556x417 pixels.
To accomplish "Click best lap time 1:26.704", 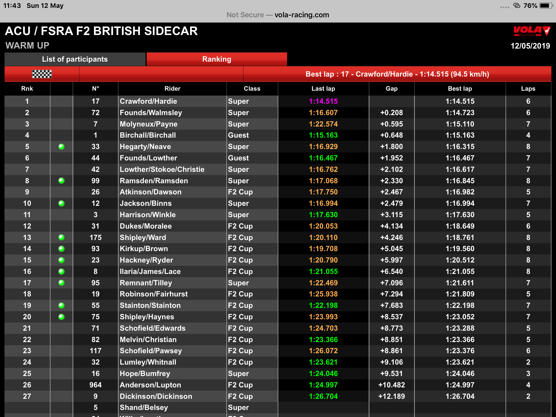I will [x=460, y=396].
